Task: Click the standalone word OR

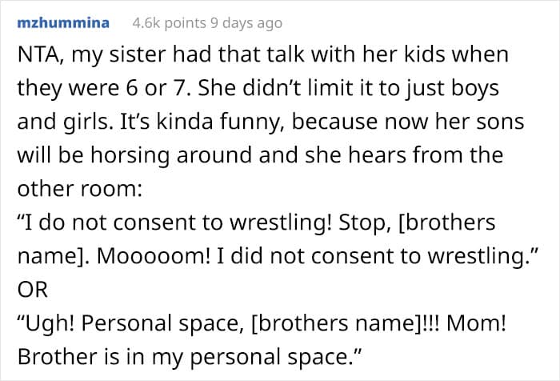Action: [33, 290]
